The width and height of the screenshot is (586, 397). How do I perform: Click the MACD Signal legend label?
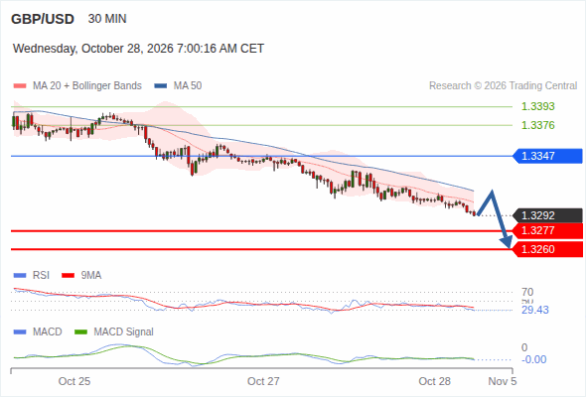[x=124, y=331]
